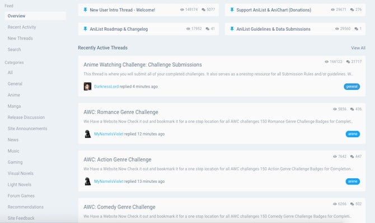Click the comment icon on AWC: Comedy Genre Challenge
The image size is (375, 223).
click(x=353, y=204)
